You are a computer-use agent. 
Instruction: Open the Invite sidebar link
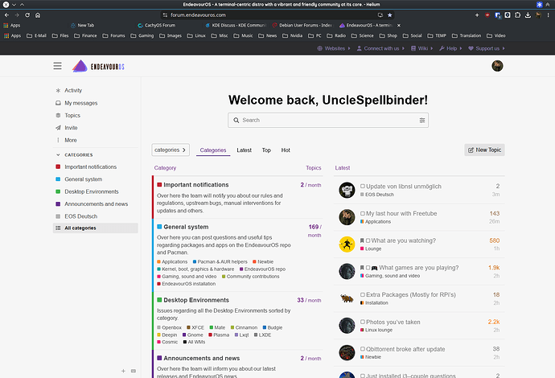tap(71, 128)
